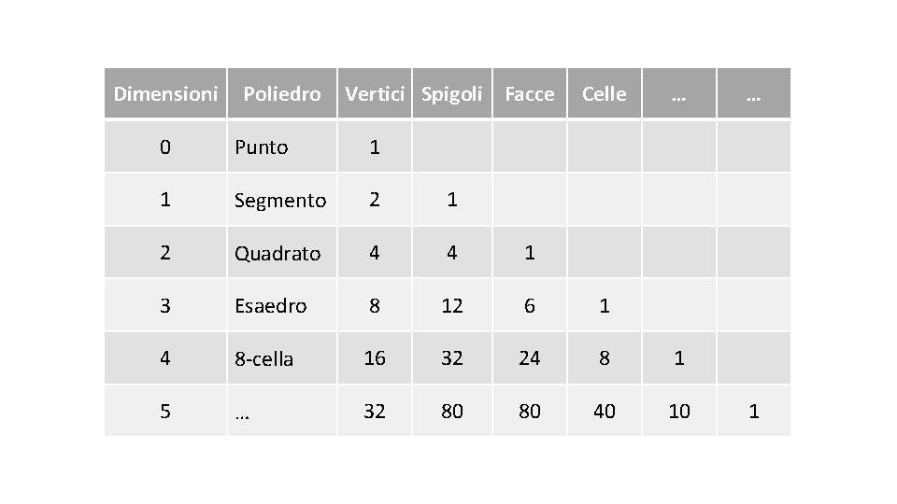Click the Quadrato cell
897x504 pixels.
click(x=278, y=253)
